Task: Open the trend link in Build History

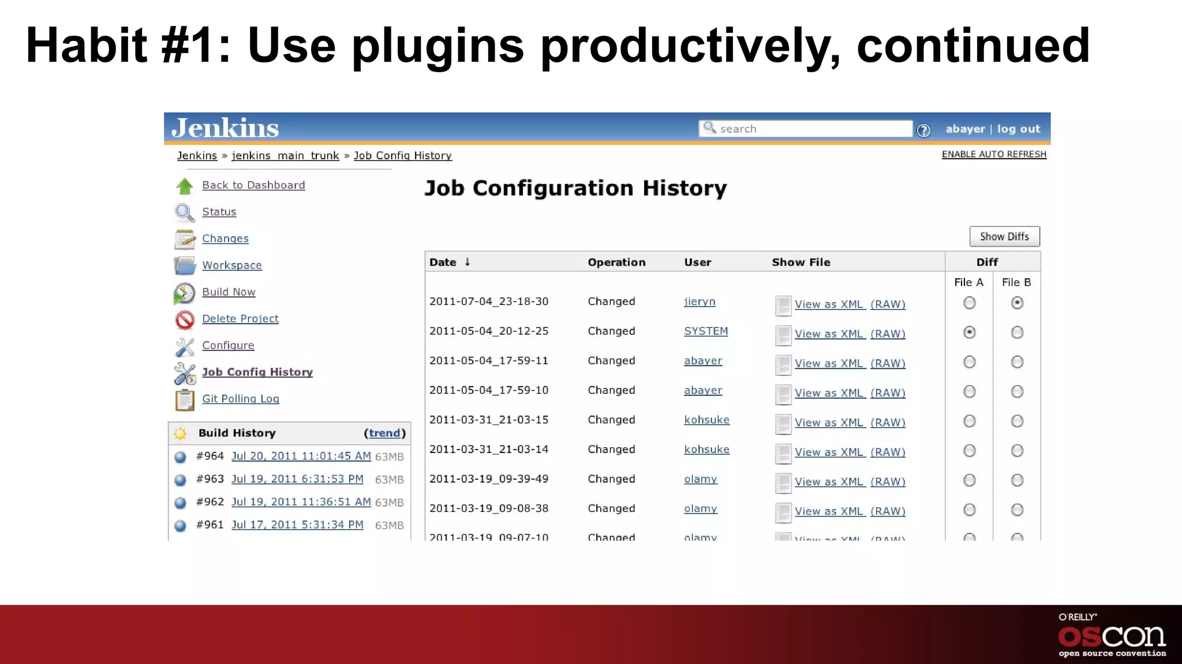Action: pos(384,433)
